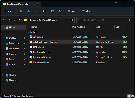Click the README.md file icon
Viewport: 135px width, 98px height.
(31, 47)
